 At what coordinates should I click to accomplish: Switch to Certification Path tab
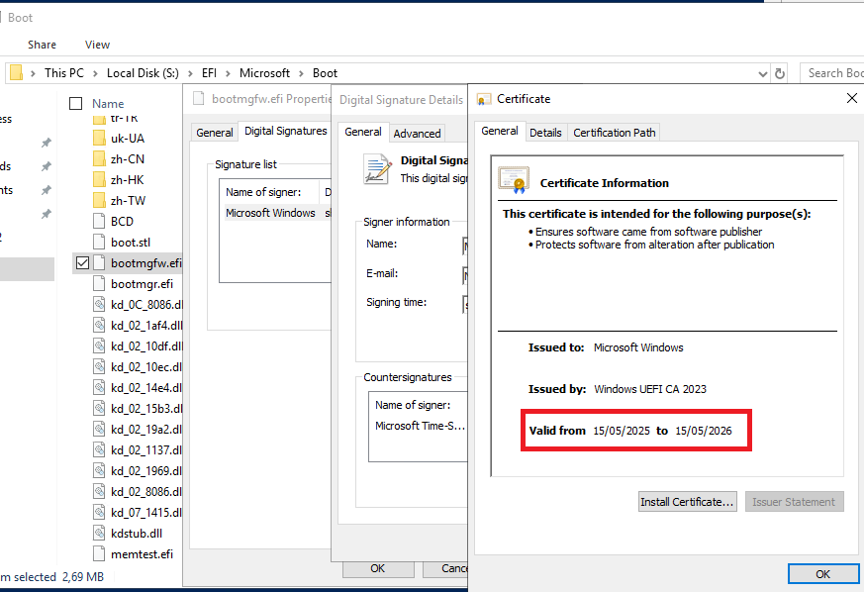coord(615,133)
